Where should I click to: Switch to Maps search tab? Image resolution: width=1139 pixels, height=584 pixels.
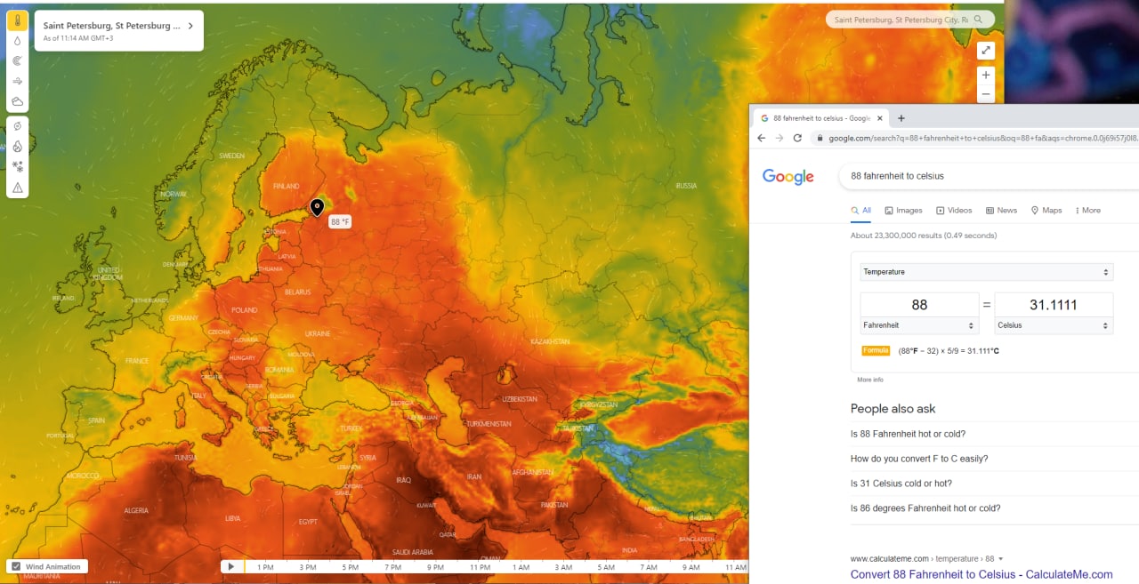click(1046, 211)
